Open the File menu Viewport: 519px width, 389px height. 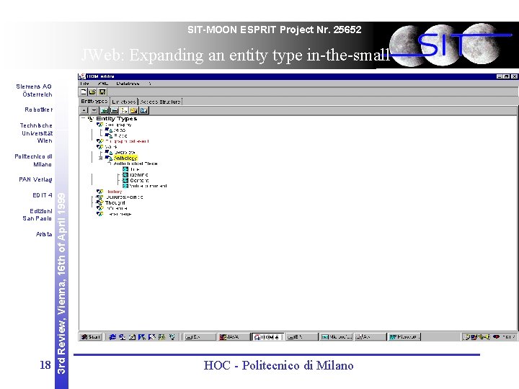point(85,84)
